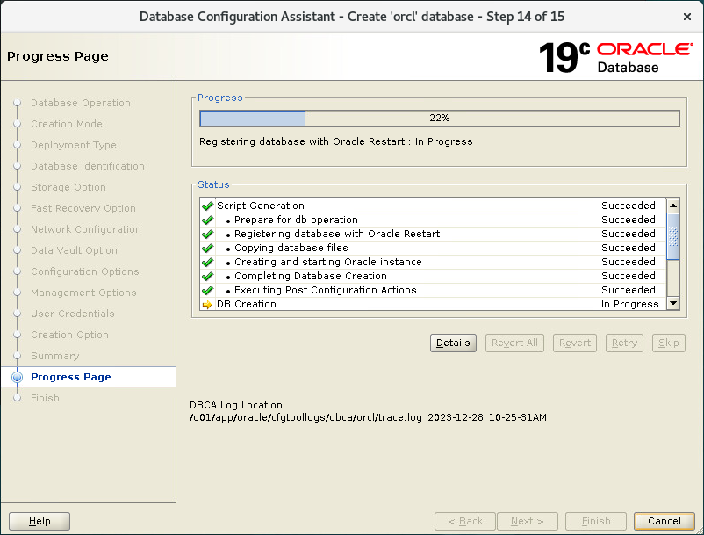Screen dimensions: 704x535
Task: Click the Progress Page heading
Action: 58,56
